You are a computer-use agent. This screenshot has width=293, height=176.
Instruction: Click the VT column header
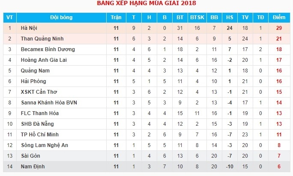pos(9,17)
